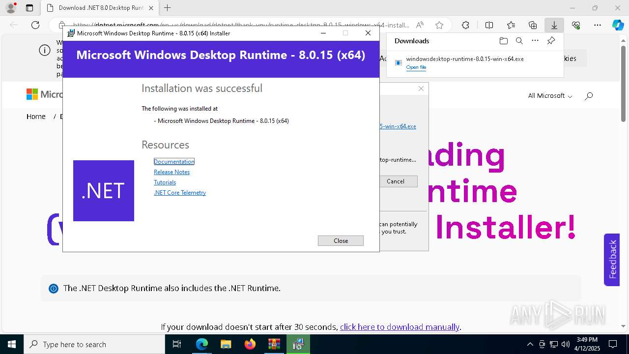Open the Edge profile avatar icon
Viewport: 629px width, 354px height.
pyautogui.click(x=11, y=8)
